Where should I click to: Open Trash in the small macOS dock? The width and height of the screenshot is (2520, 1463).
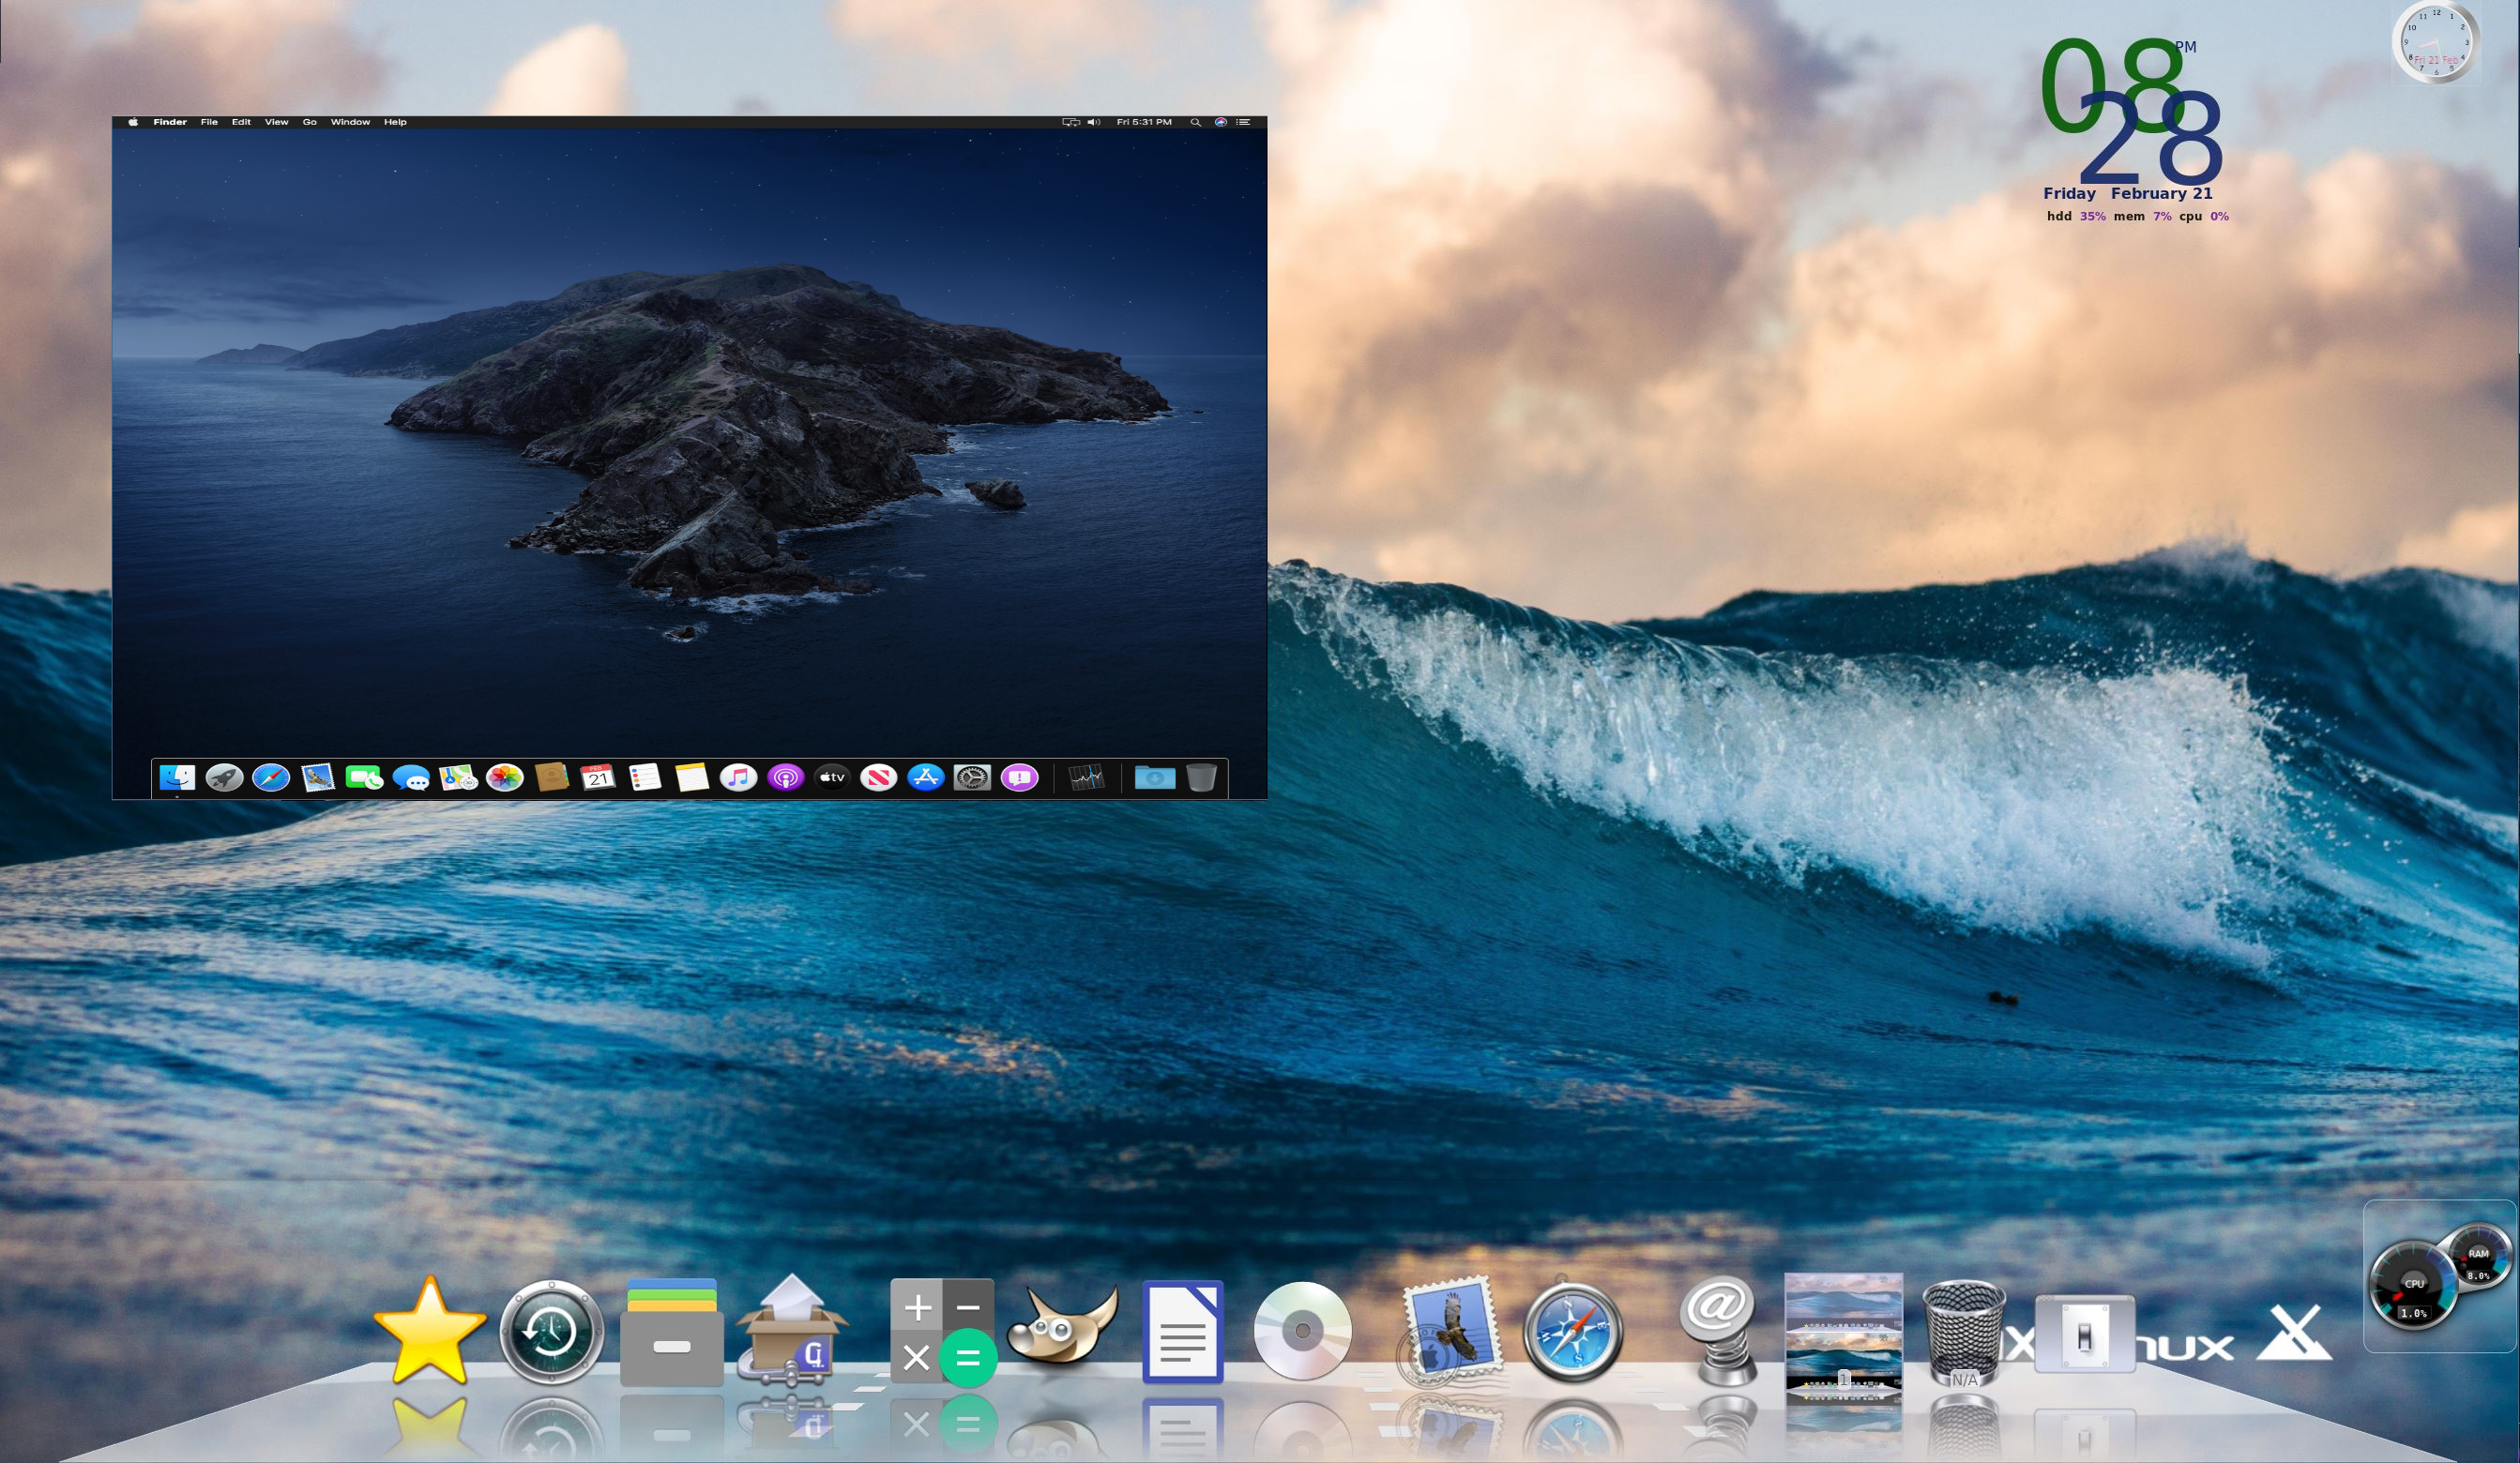[x=1202, y=777]
